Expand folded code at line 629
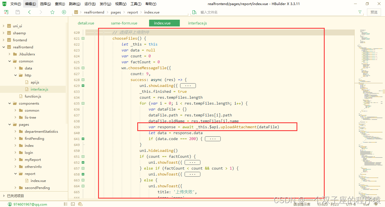 click(83, 86)
